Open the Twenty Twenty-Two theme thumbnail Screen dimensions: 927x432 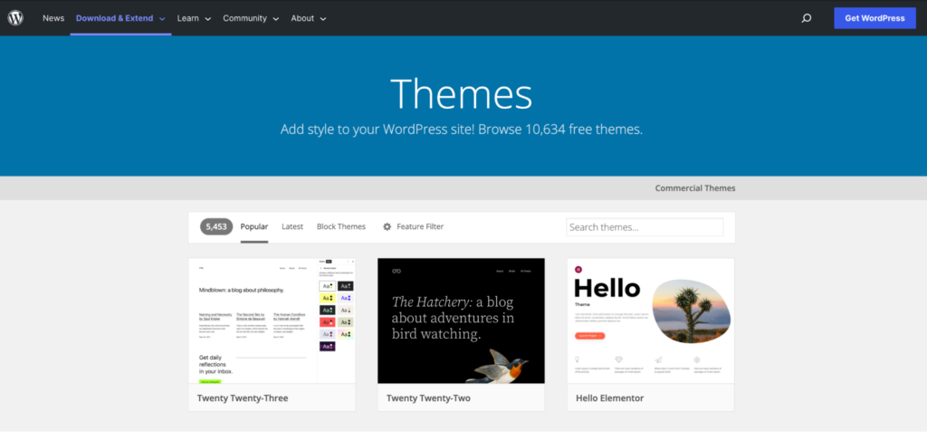pos(461,321)
